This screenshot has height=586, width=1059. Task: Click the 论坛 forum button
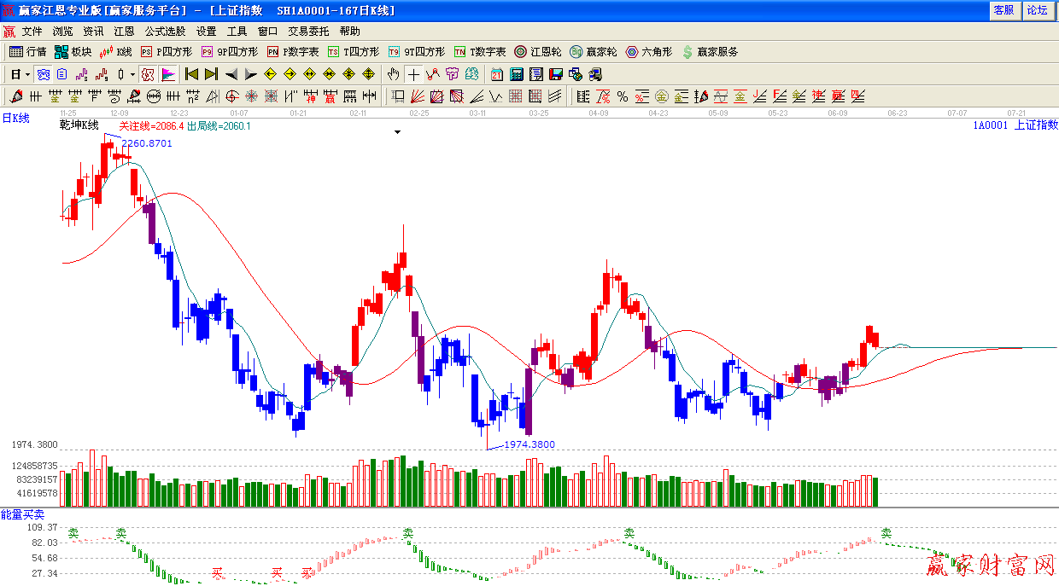1037,10
